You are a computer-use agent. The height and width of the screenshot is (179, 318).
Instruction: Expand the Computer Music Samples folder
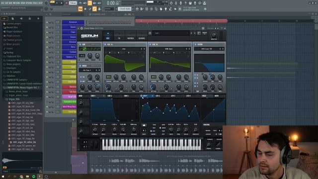pos(17,60)
